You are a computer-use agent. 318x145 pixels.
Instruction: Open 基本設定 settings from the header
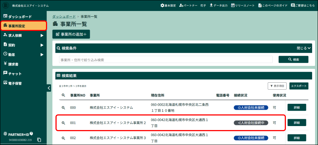point(168,5)
